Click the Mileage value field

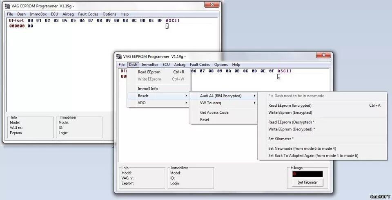[x=307, y=174]
